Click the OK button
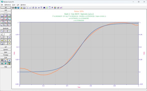This screenshot has width=147, height=91. [6, 7]
